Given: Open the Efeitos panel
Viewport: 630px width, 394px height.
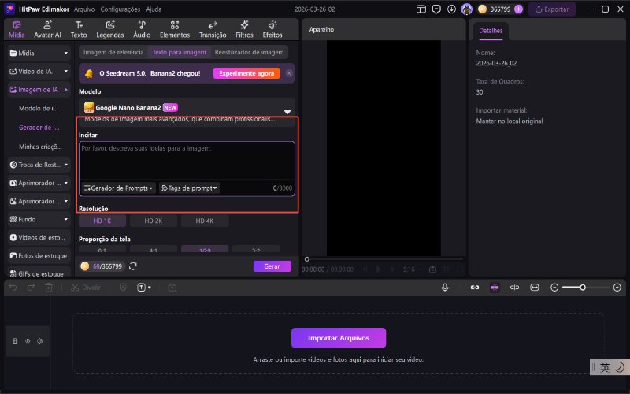Looking at the screenshot, I should click(x=272, y=29).
